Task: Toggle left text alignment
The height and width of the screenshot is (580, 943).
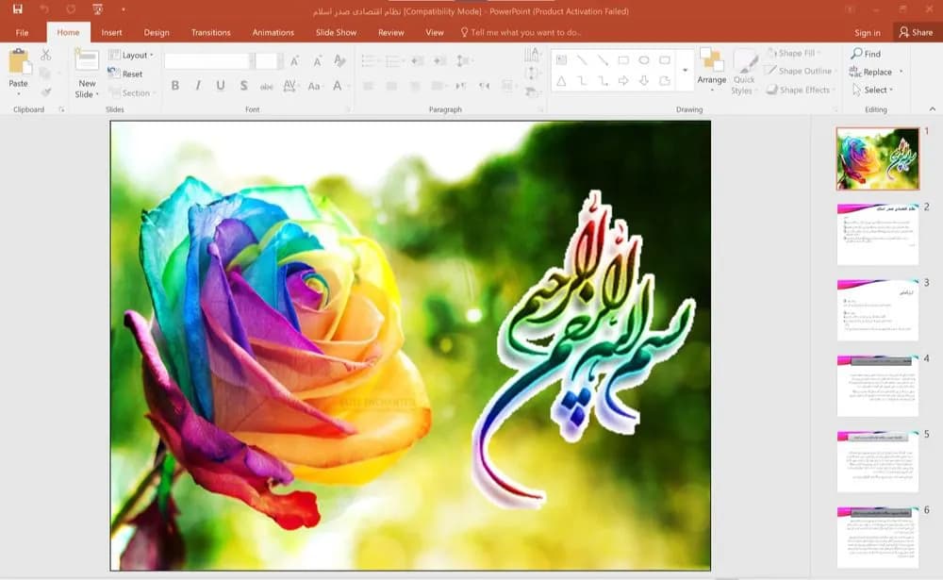Action: pyautogui.click(x=368, y=86)
